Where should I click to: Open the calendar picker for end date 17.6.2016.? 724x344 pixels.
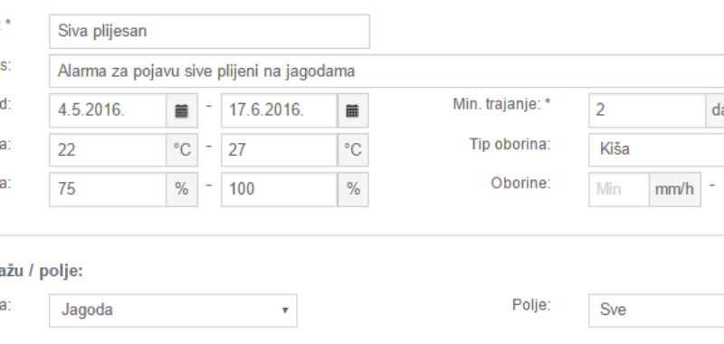353,110
